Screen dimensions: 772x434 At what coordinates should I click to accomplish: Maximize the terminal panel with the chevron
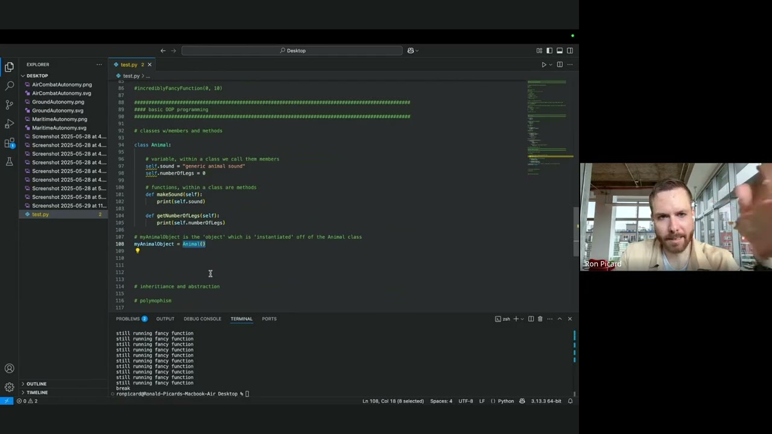pos(560,319)
